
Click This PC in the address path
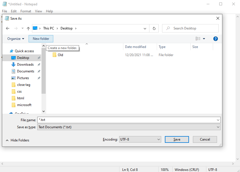(x=49, y=28)
